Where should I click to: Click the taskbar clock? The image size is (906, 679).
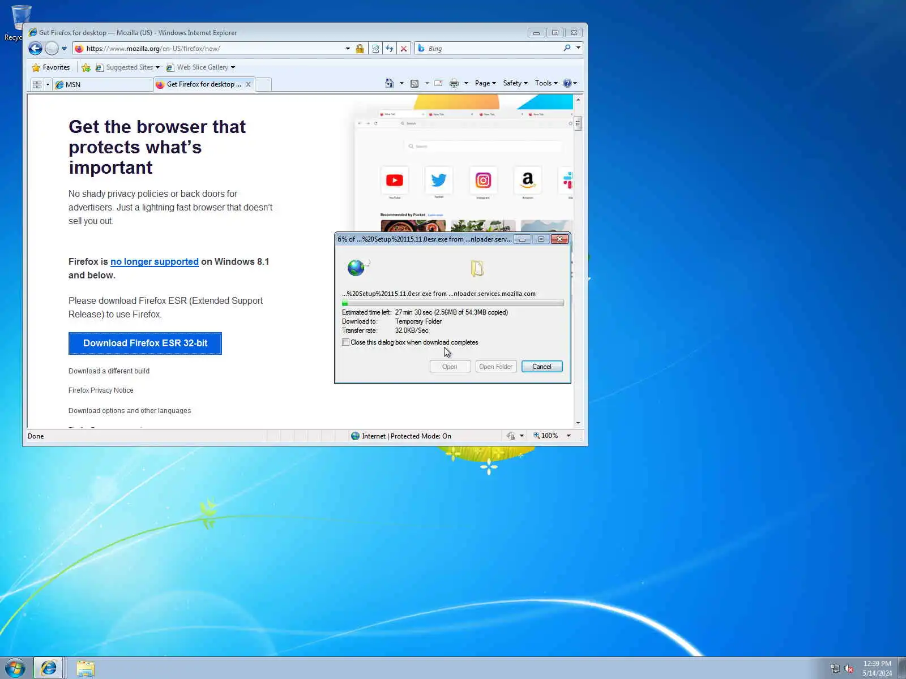(x=877, y=668)
